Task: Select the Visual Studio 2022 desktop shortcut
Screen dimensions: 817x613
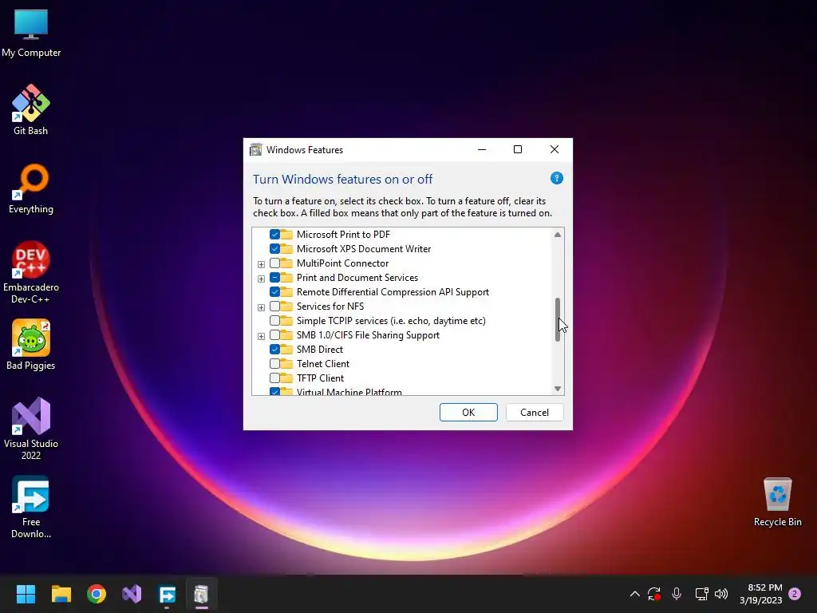Action: tap(31, 429)
